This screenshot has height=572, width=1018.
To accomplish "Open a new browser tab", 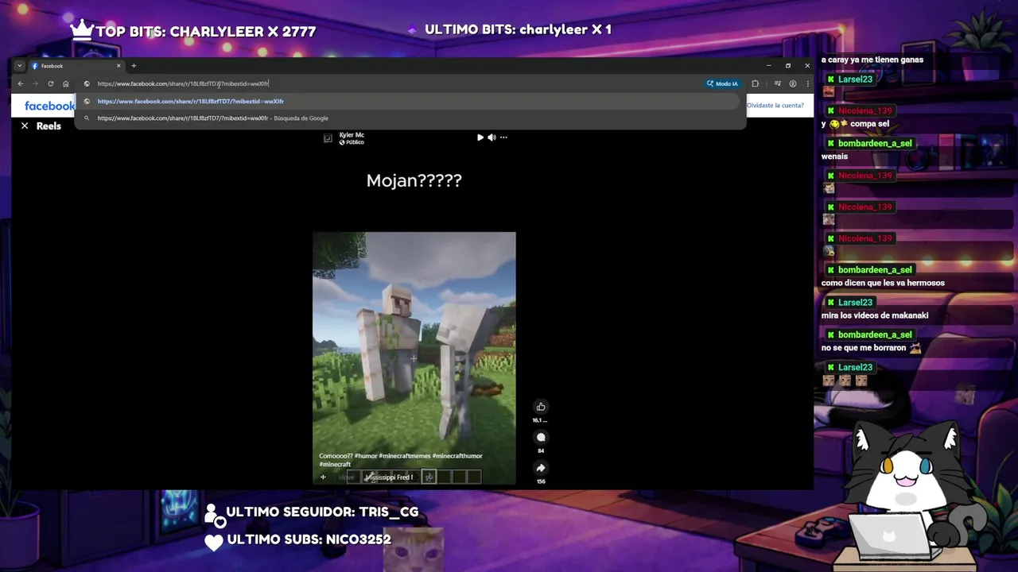I will click(x=134, y=66).
